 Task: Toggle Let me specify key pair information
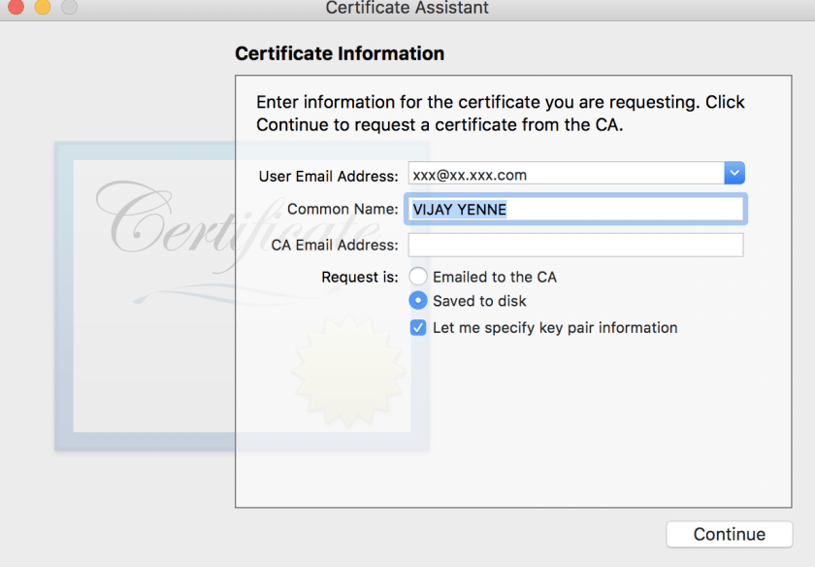(x=418, y=328)
